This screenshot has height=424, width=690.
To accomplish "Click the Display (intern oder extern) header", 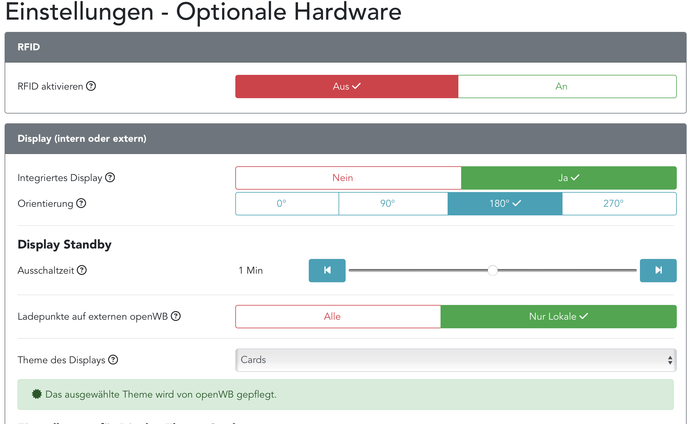I will click(345, 139).
